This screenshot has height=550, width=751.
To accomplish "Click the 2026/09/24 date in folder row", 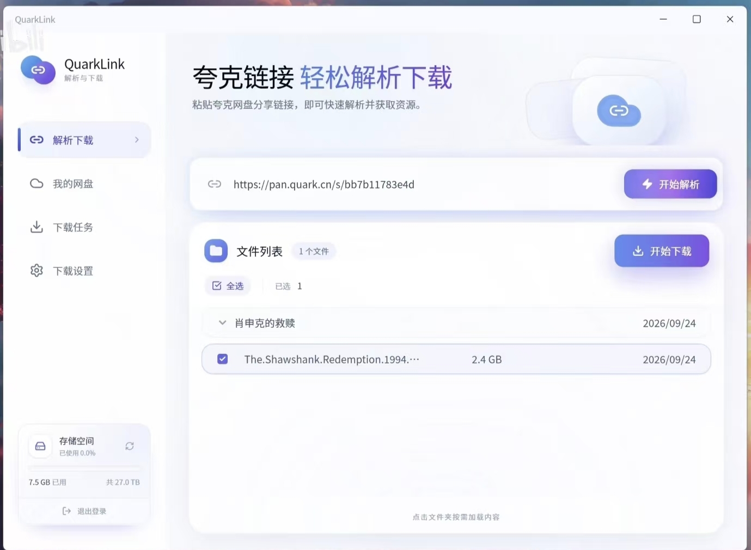I will click(x=669, y=323).
